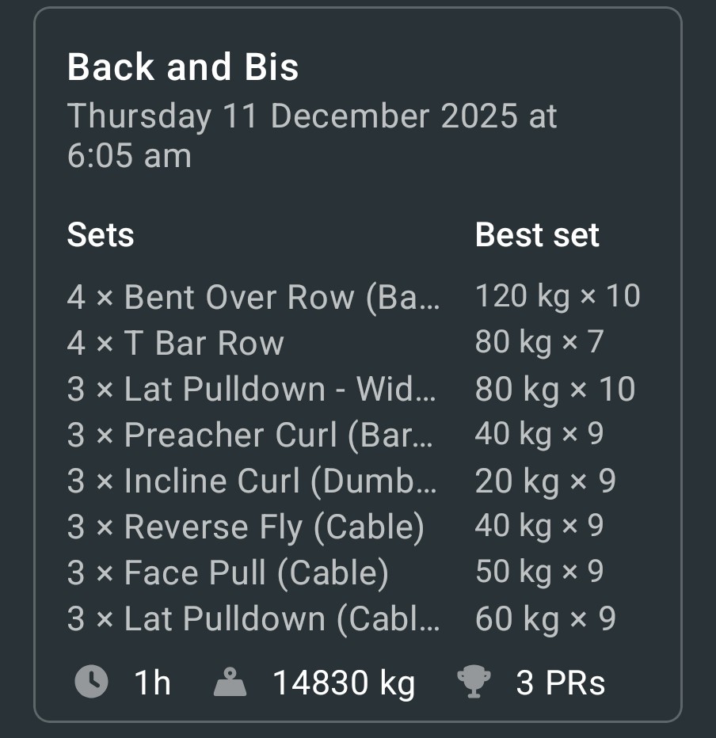This screenshot has width=716, height=738.
Task: Tap the Face Pull (Cable) entry
Action: pos(228,573)
